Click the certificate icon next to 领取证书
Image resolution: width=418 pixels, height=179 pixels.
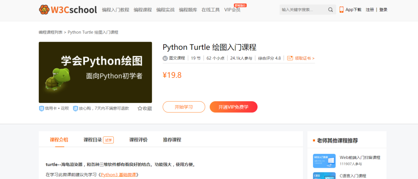290,58
